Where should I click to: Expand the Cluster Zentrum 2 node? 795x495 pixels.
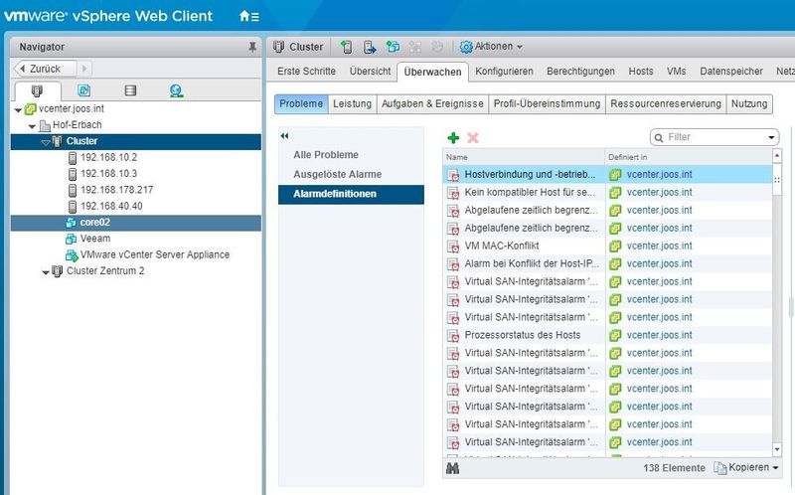(x=46, y=272)
